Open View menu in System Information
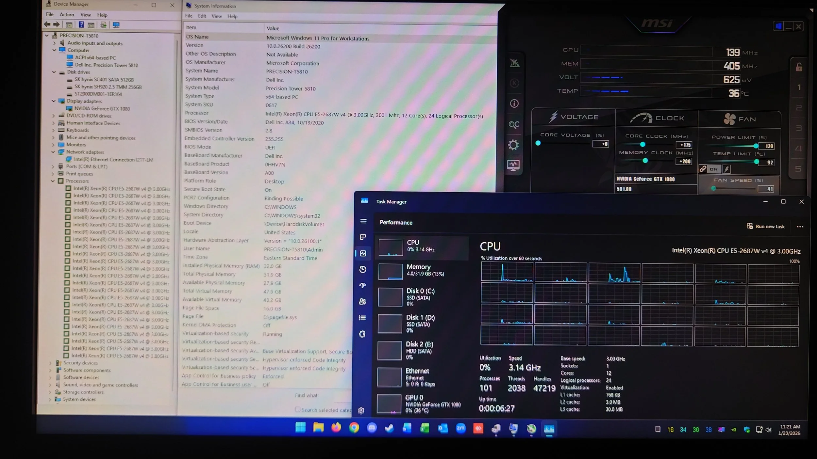Image resolution: width=817 pixels, height=459 pixels. [x=216, y=16]
